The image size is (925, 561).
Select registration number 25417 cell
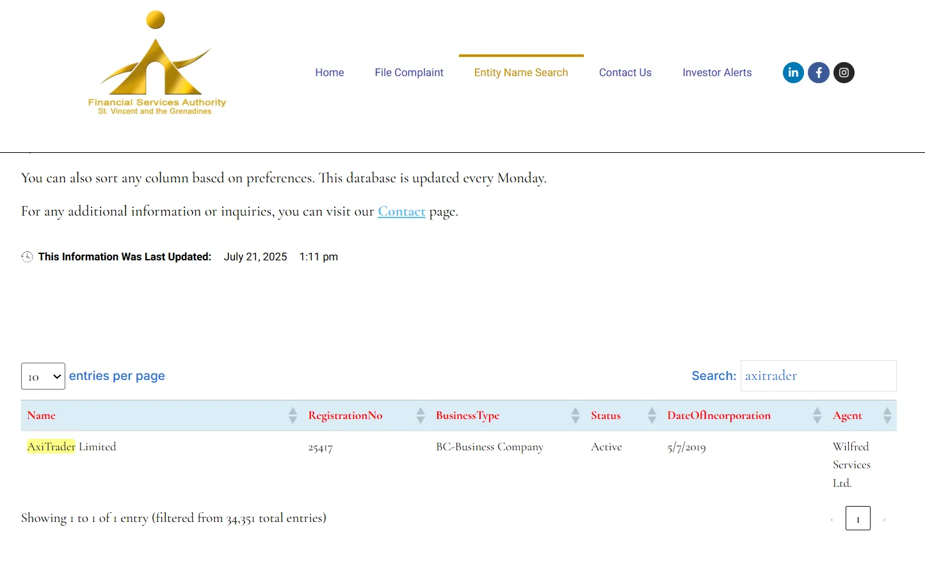point(321,448)
